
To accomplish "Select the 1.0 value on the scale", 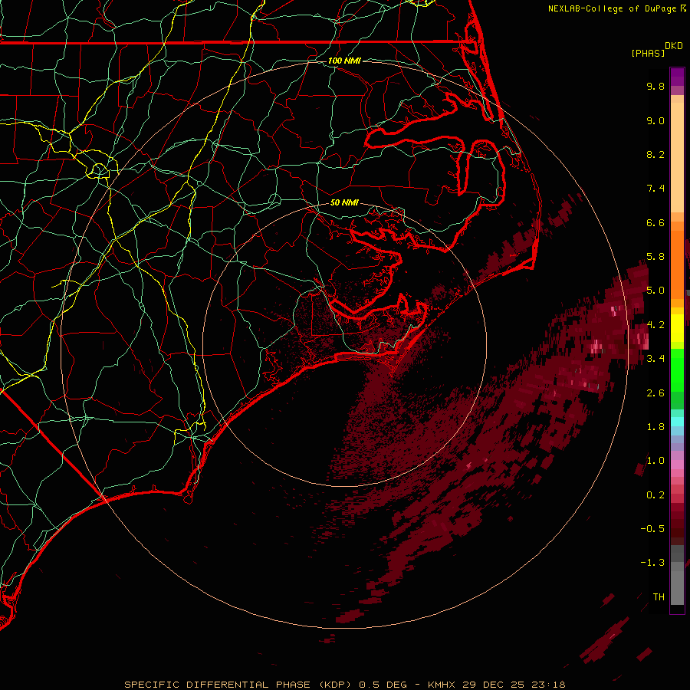I will [x=655, y=461].
